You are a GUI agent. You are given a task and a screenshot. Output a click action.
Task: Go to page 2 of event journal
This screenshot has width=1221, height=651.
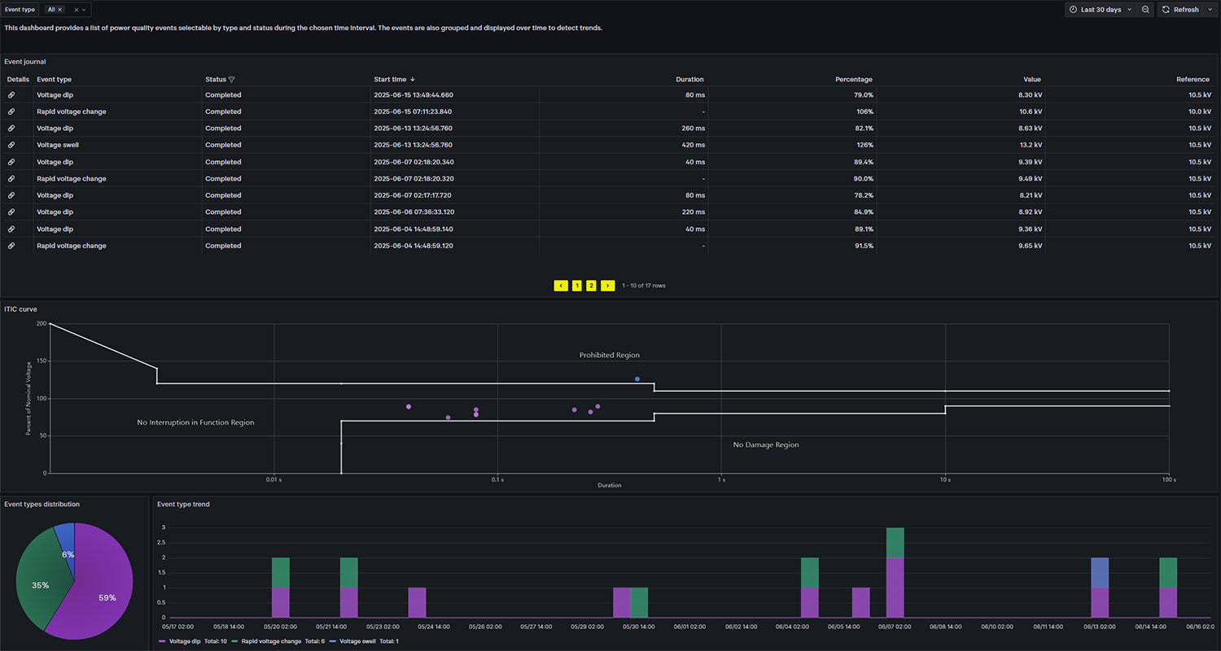click(591, 286)
